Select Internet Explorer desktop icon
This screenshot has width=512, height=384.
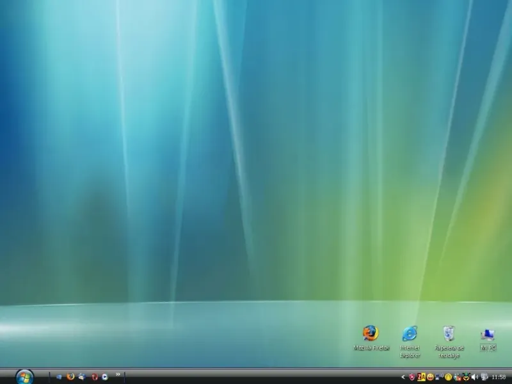(x=410, y=333)
